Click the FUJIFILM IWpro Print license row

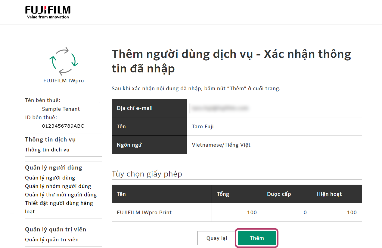pyautogui.click(x=237, y=212)
